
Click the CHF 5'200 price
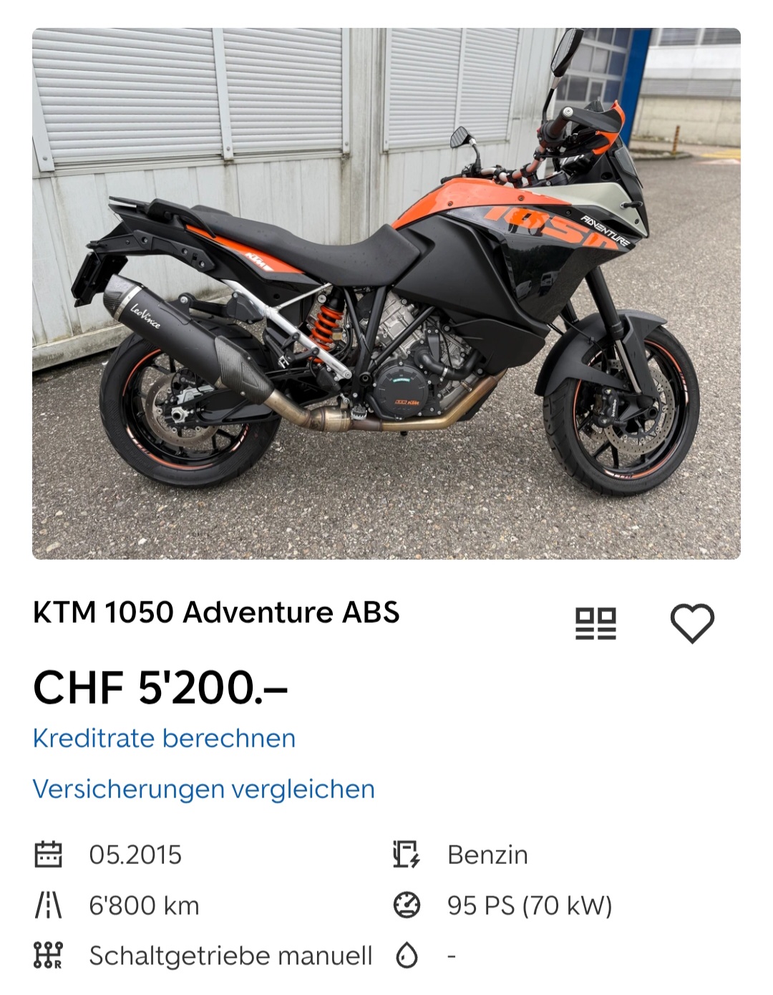[160, 688]
